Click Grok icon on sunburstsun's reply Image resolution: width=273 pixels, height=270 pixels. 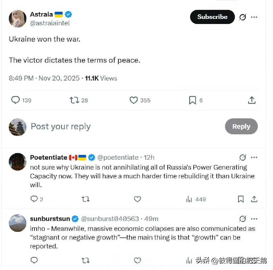(243, 219)
